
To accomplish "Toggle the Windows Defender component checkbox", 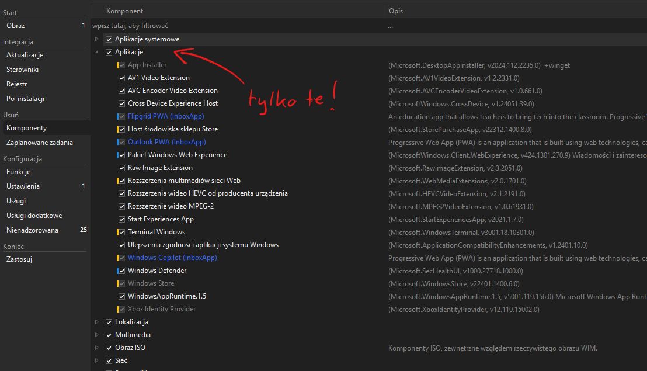I will 121,271.
